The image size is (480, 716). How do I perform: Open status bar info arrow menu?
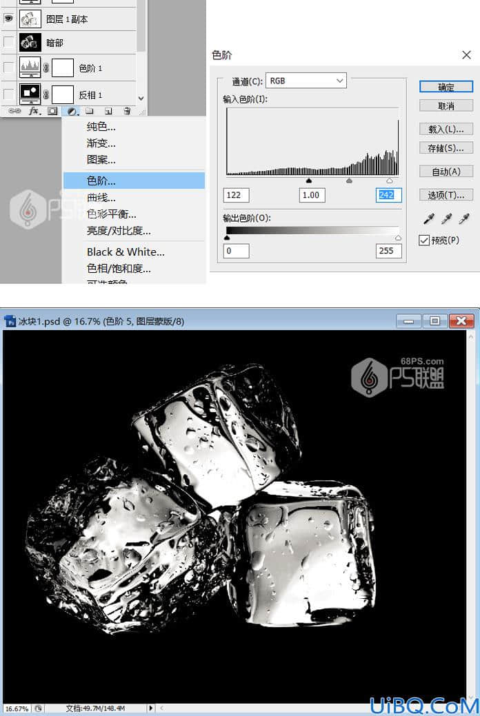(151, 708)
